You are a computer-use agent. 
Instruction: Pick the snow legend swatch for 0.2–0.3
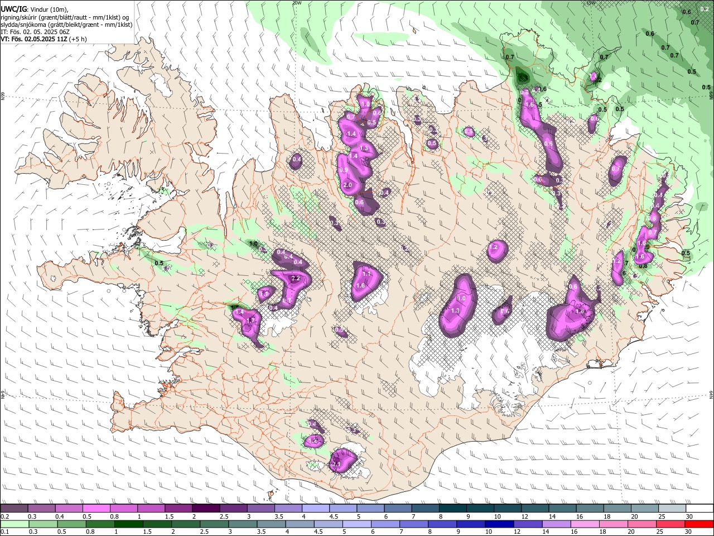[14, 509]
